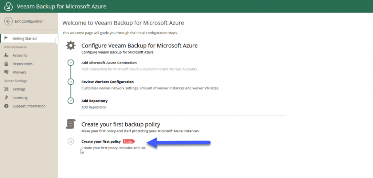This screenshot has width=373, height=178.
Task: Click the Settings tools icon
Action: pos(7,89)
